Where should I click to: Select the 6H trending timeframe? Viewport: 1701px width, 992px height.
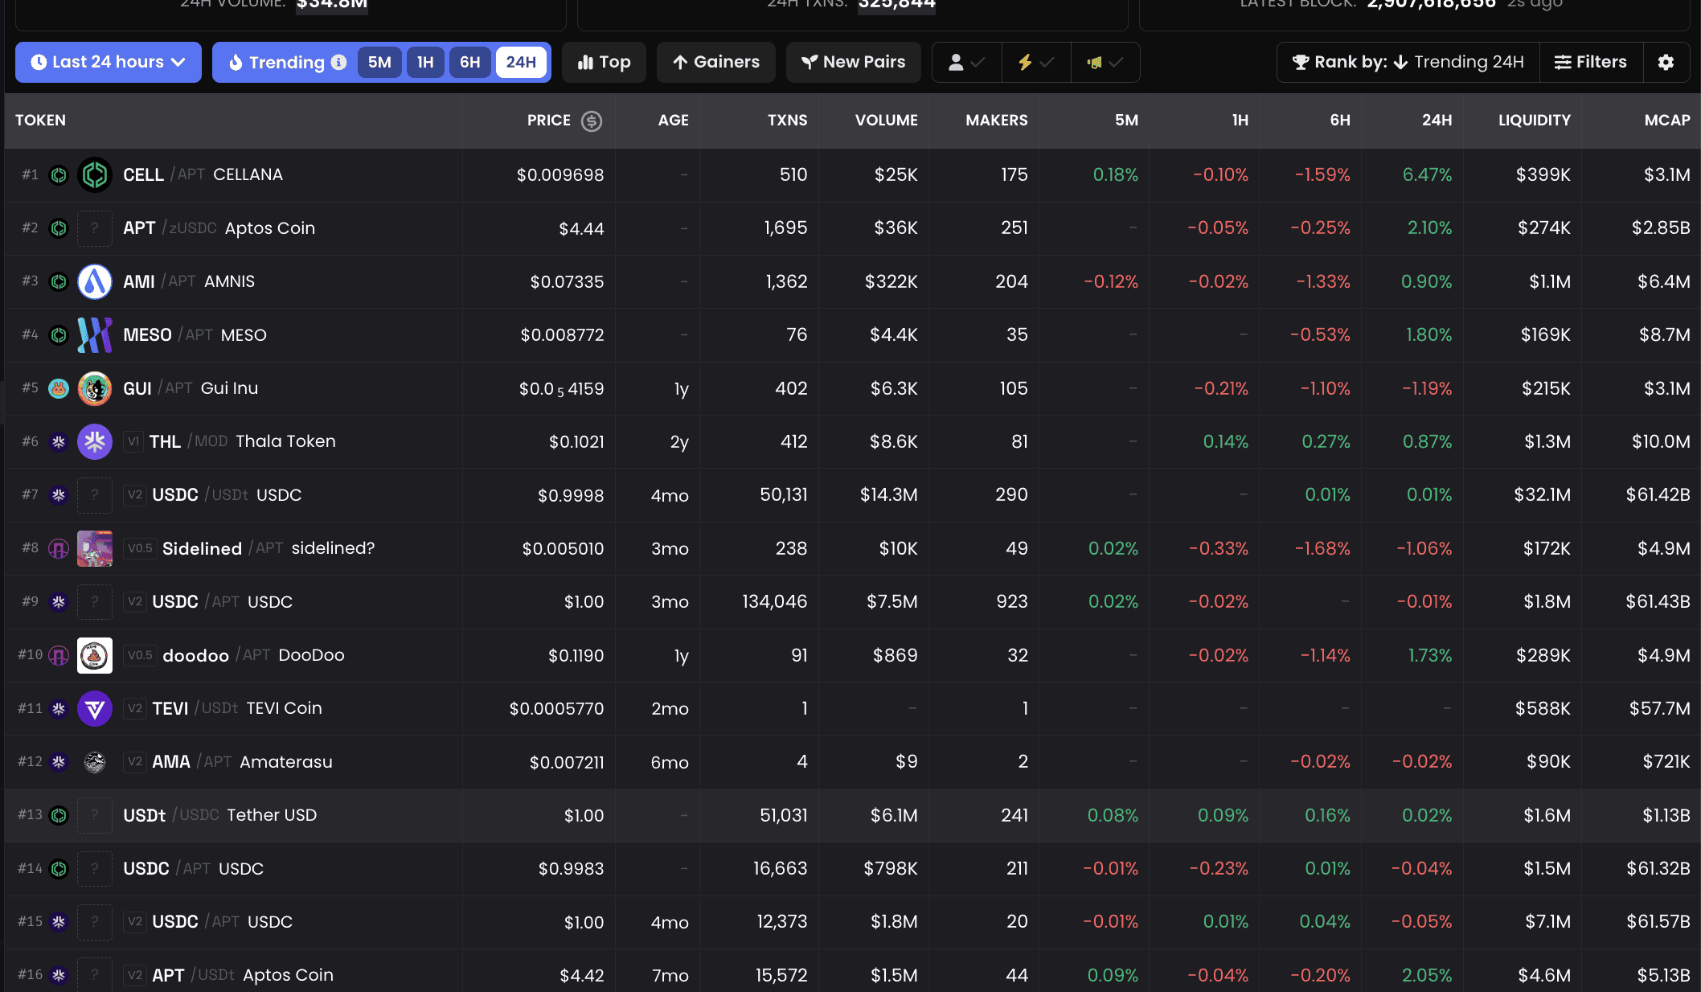(469, 62)
